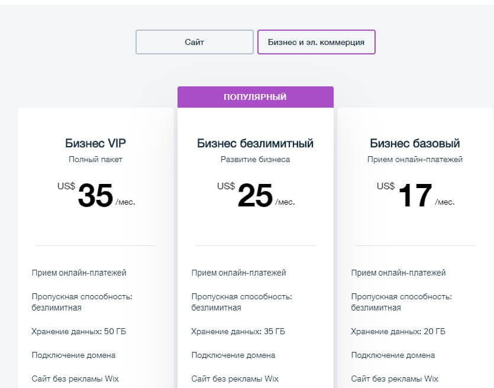Select the Бизнес и эл. коммерция tab

point(316,42)
